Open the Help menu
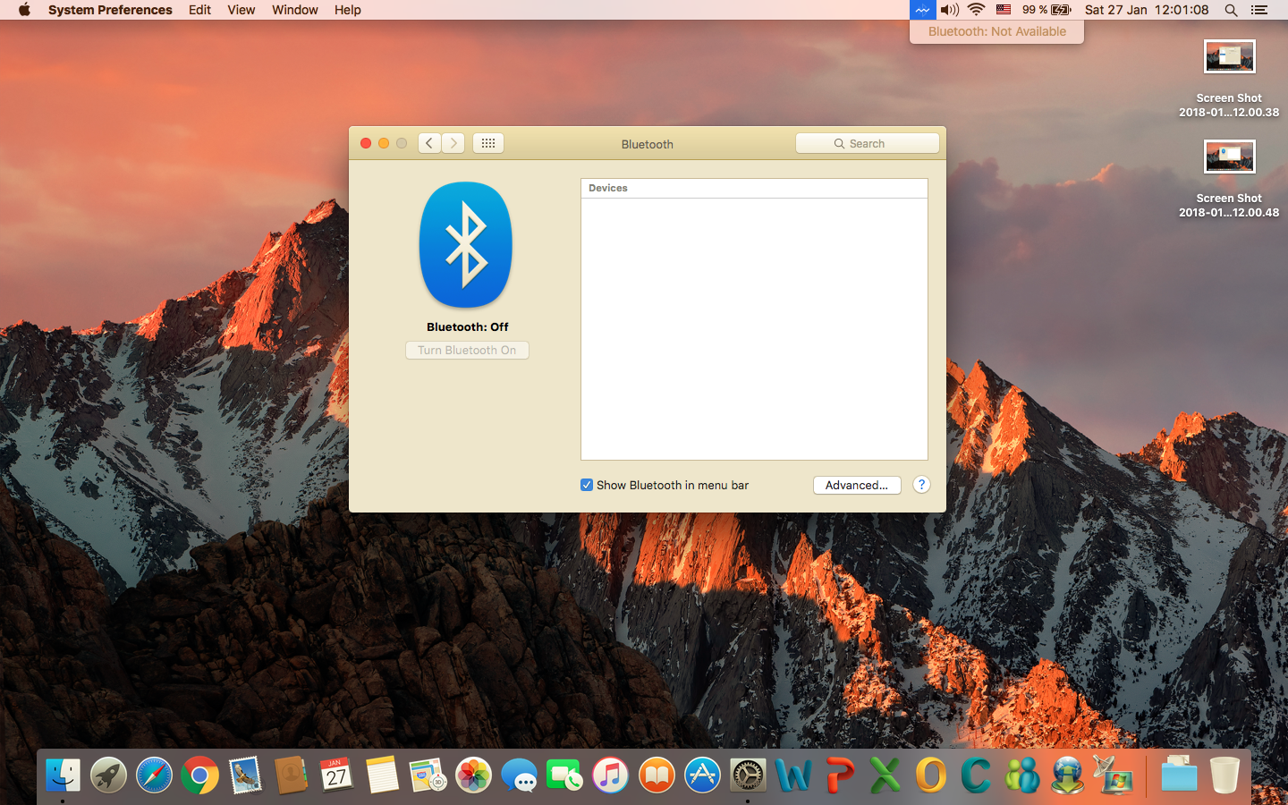The width and height of the screenshot is (1288, 805). pos(347,10)
